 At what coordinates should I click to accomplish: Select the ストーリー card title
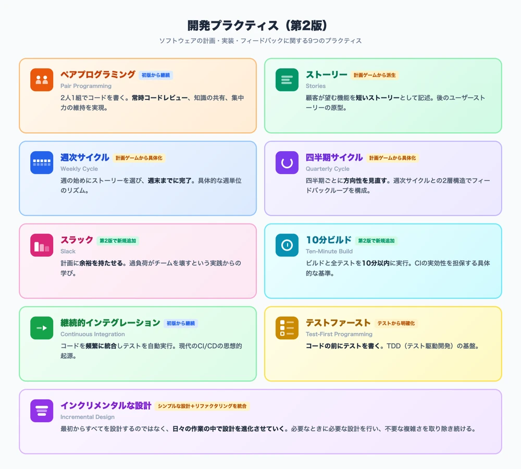pyautogui.click(x=326, y=75)
